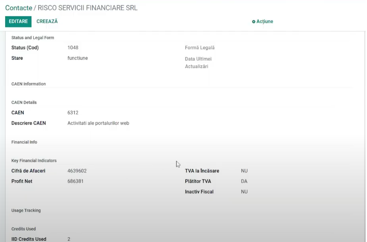This screenshot has height=242, width=367.
Task: Click the Cifră de Afaceri value 4639602
Action: click(77, 171)
